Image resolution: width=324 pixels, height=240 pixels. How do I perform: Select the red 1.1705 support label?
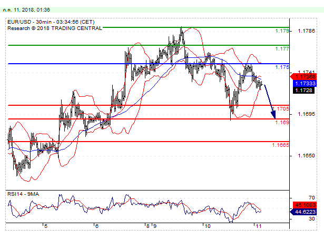[281, 109]
